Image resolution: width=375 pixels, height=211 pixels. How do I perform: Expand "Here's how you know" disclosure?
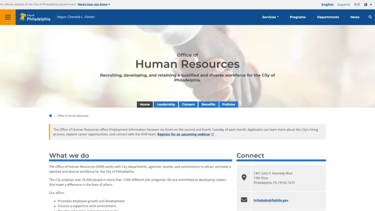click(x=94, y=4)
